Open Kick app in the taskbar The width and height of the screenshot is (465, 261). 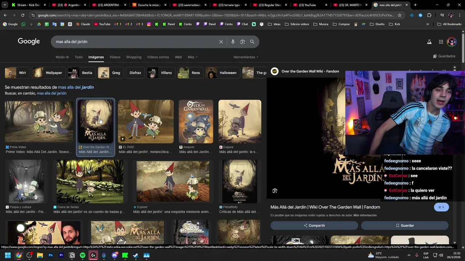click(125, 255)
